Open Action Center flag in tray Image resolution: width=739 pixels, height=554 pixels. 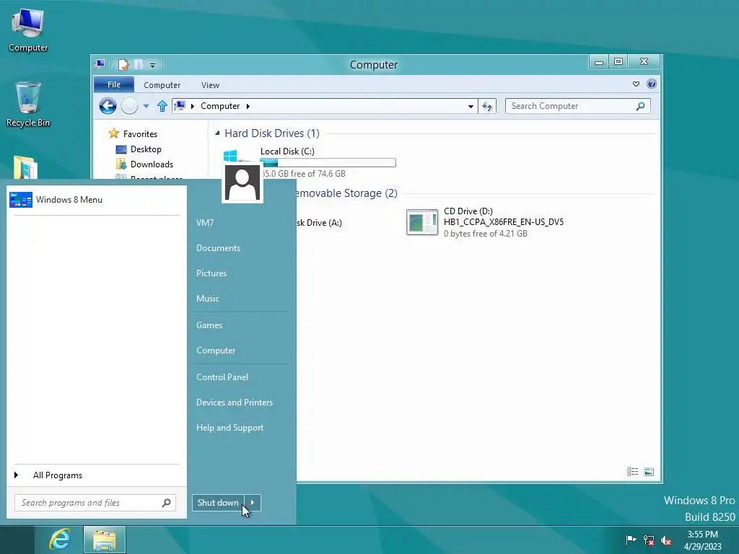click(x=631, y=540)
